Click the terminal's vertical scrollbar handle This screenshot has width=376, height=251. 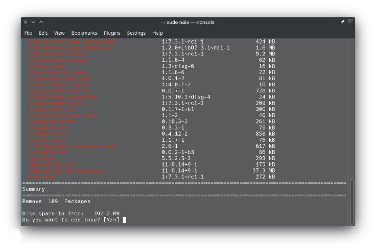(x=352, y=202)
